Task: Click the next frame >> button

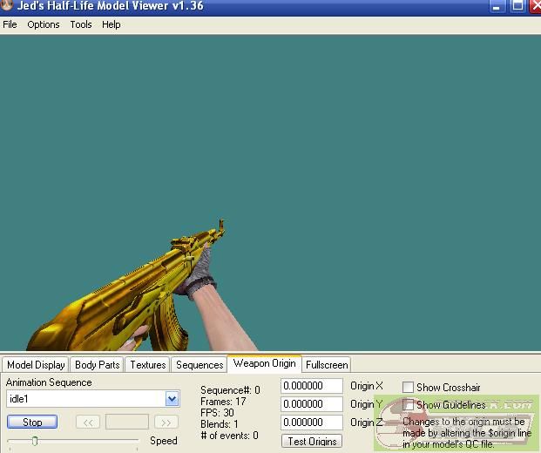Action: point(166,423)
